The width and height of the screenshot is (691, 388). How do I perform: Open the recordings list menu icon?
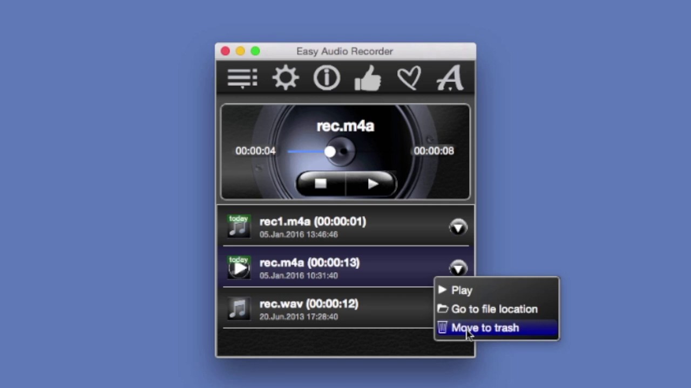pyautogui.click(x=242, y=78)
